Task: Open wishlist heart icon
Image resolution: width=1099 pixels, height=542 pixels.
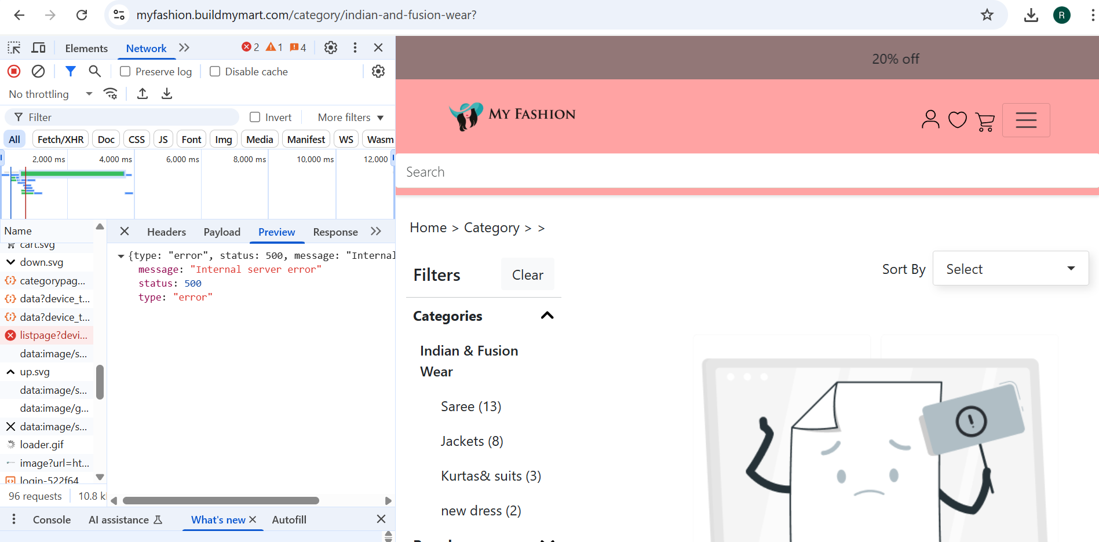Action: click(x=958, y=120)
